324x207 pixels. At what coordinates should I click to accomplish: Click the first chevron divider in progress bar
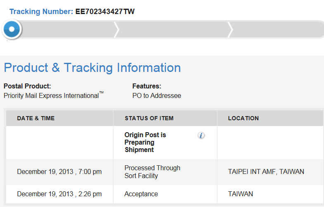(x=116, y=30)
